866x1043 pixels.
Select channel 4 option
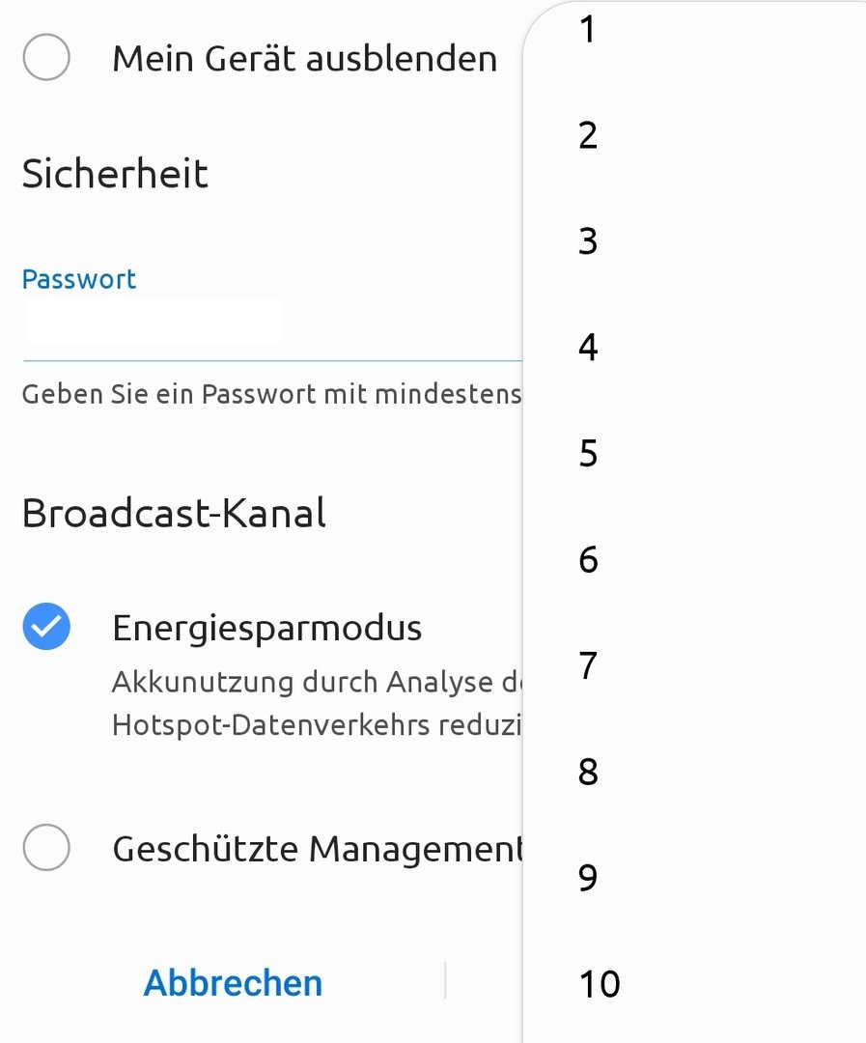click(694, 347)
